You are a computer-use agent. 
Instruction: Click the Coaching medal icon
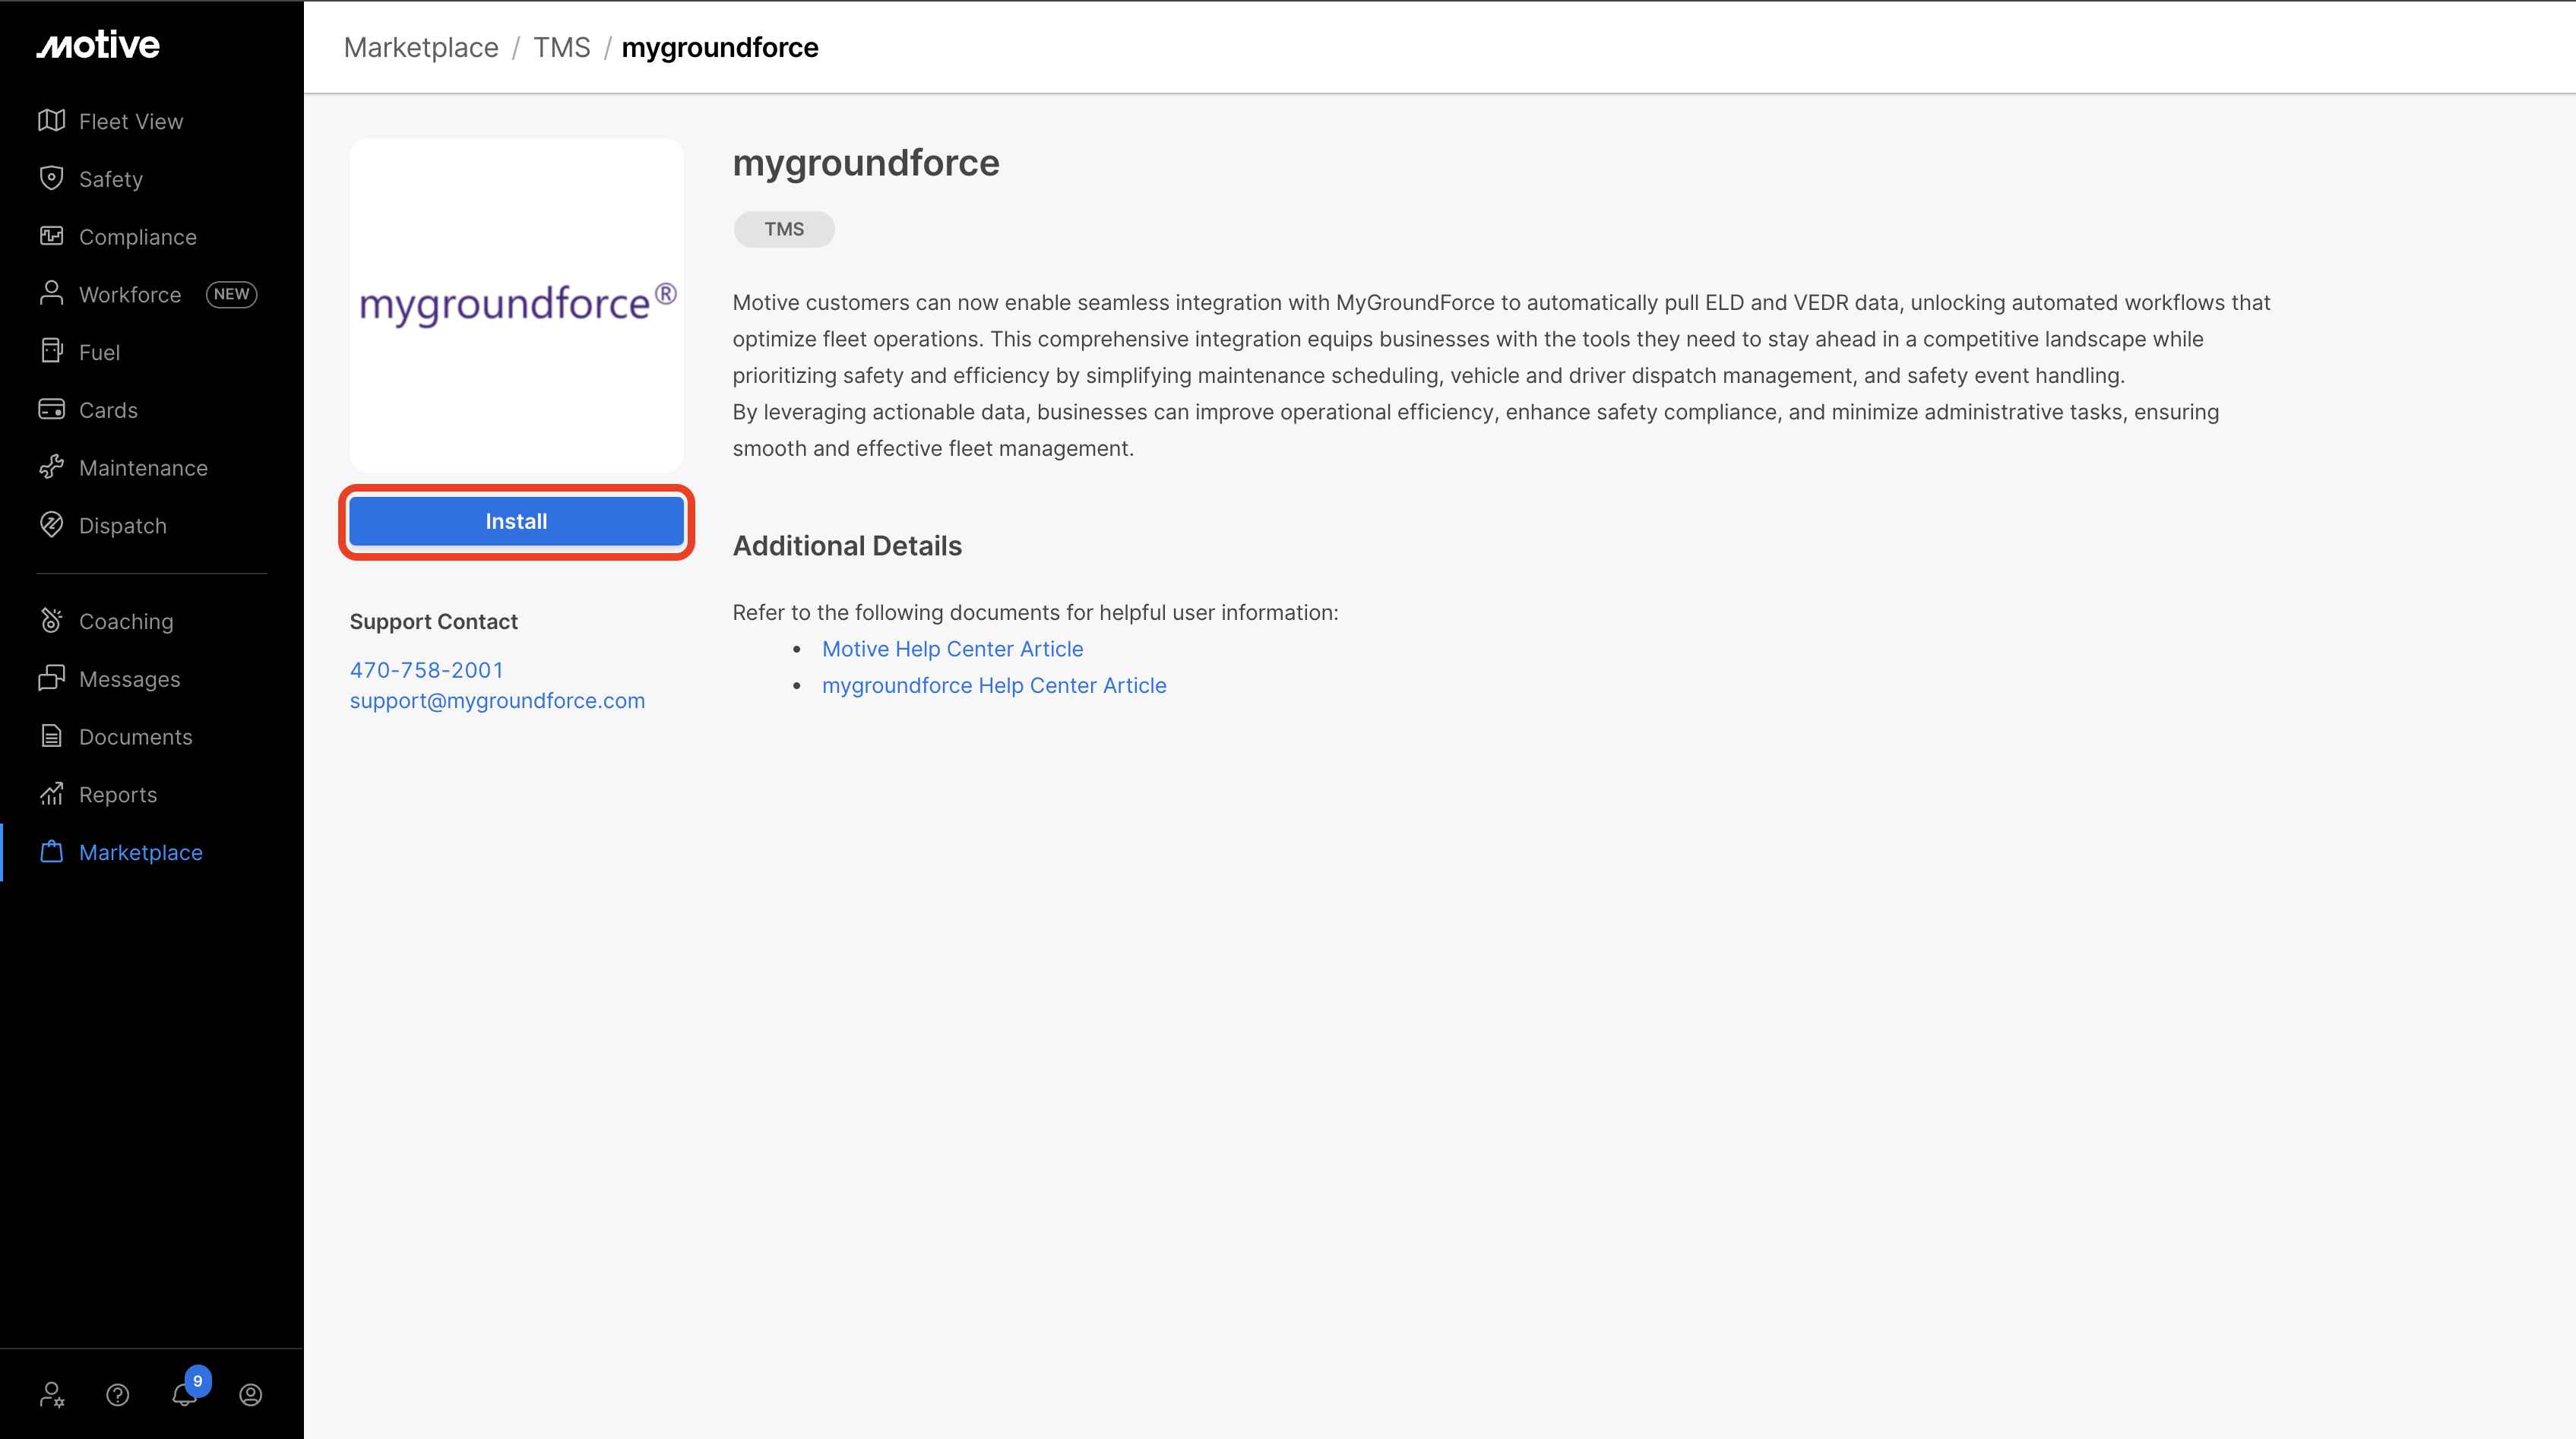(51, 621)
